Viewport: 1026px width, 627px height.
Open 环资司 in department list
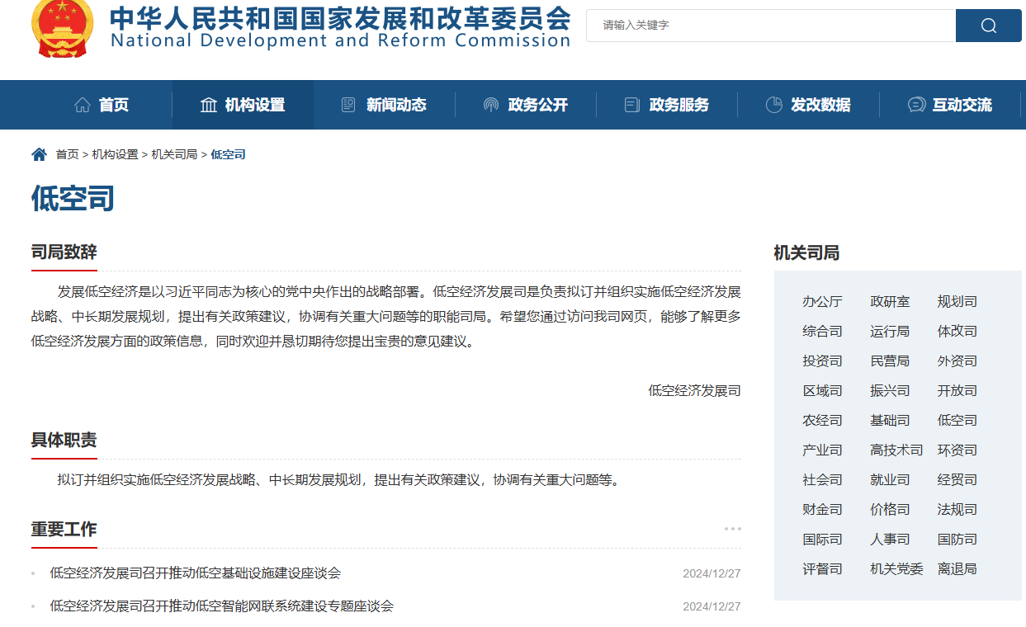(x=957, y=450)
